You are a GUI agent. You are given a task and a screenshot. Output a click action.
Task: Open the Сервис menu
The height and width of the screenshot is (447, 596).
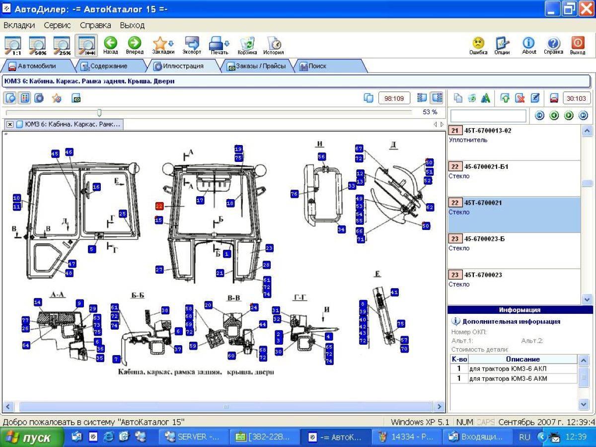tap(57, 25)
